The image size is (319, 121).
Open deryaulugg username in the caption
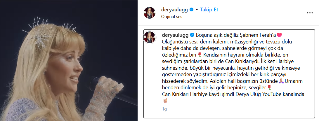175,35
